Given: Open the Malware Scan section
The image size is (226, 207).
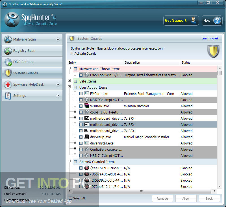Looking at the screenshot, I should 32,39.
